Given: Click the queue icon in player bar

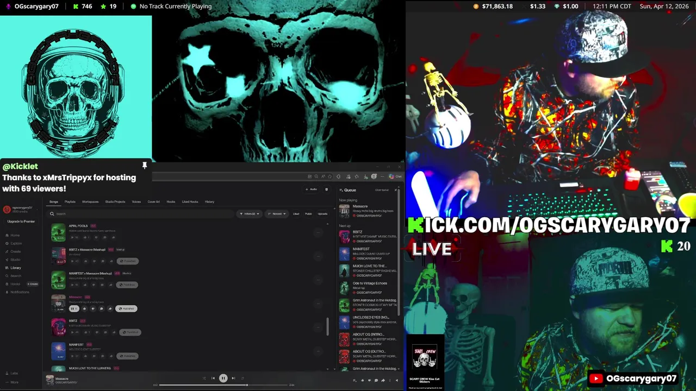Looking at the screenshot, I should tap(354, 380).
